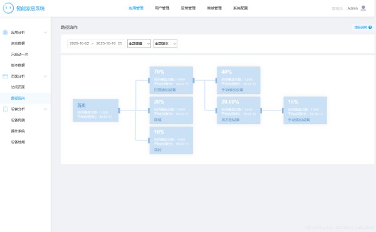Open the 全部渠道 channel dropdown
Viewport: 376px width, 232px height.
tap(139, 43)
